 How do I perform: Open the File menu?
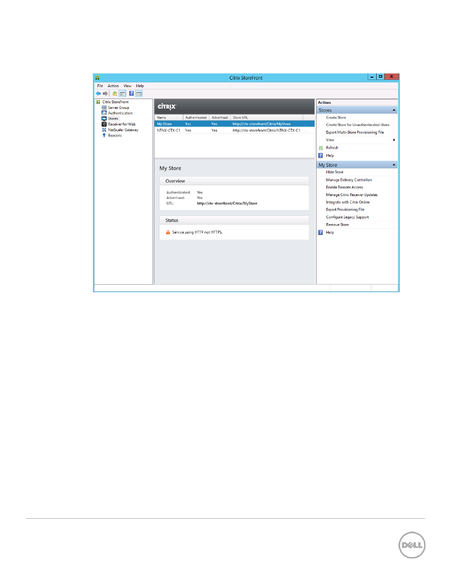[100, 86]
